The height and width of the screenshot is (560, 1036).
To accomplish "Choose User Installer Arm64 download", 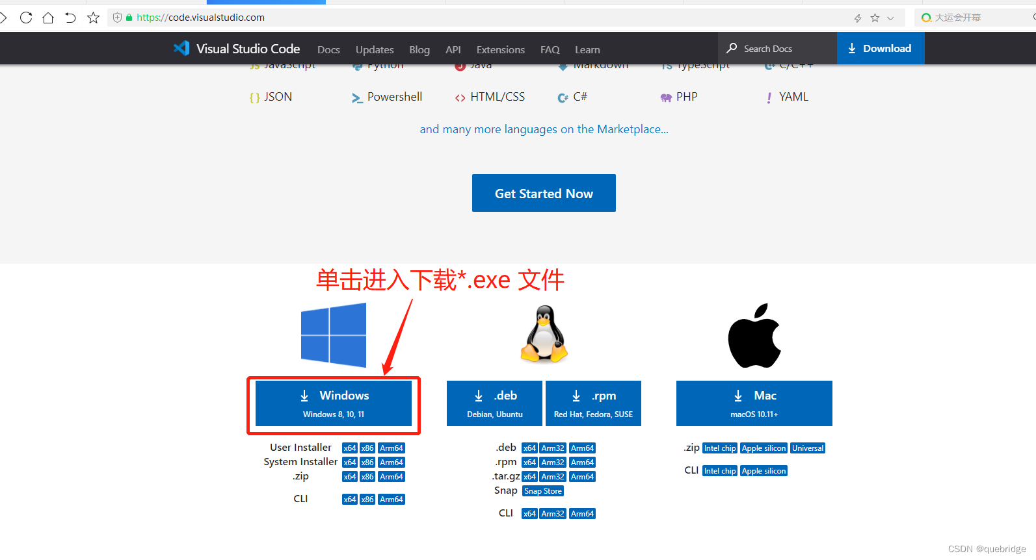I will click(392, 448).
